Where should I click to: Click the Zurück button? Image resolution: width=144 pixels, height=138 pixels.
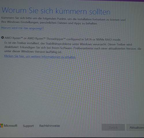tap(113, 127)
